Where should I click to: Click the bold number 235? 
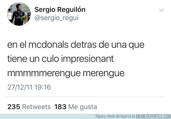[14, 107]
